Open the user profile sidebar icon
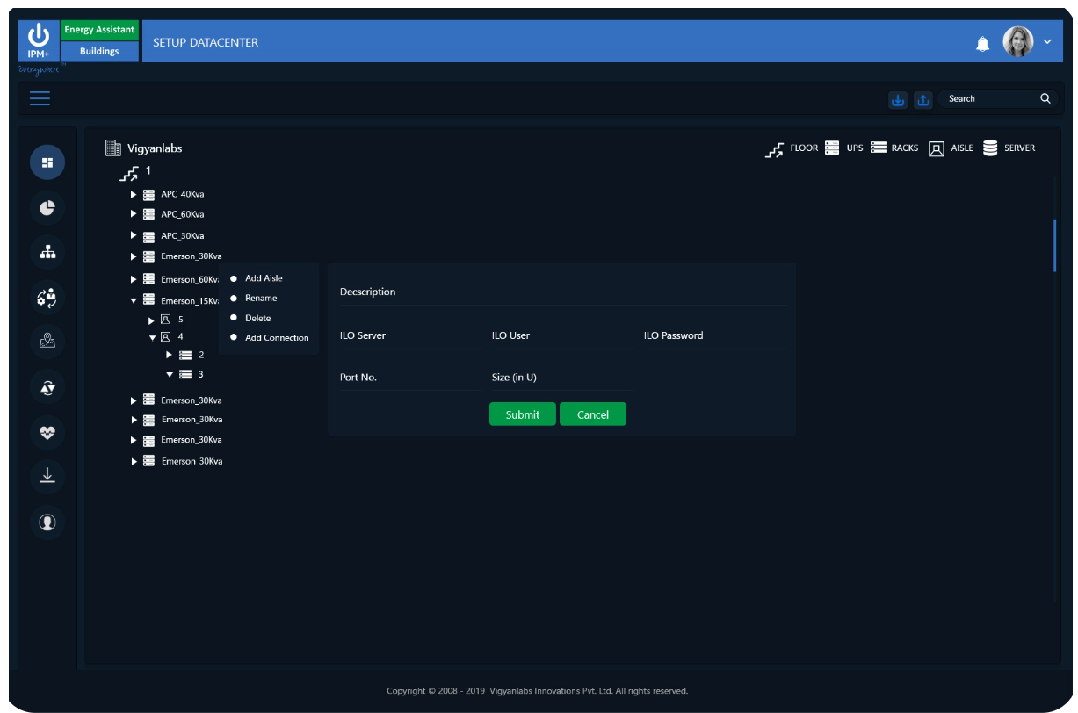 [47, 522]
